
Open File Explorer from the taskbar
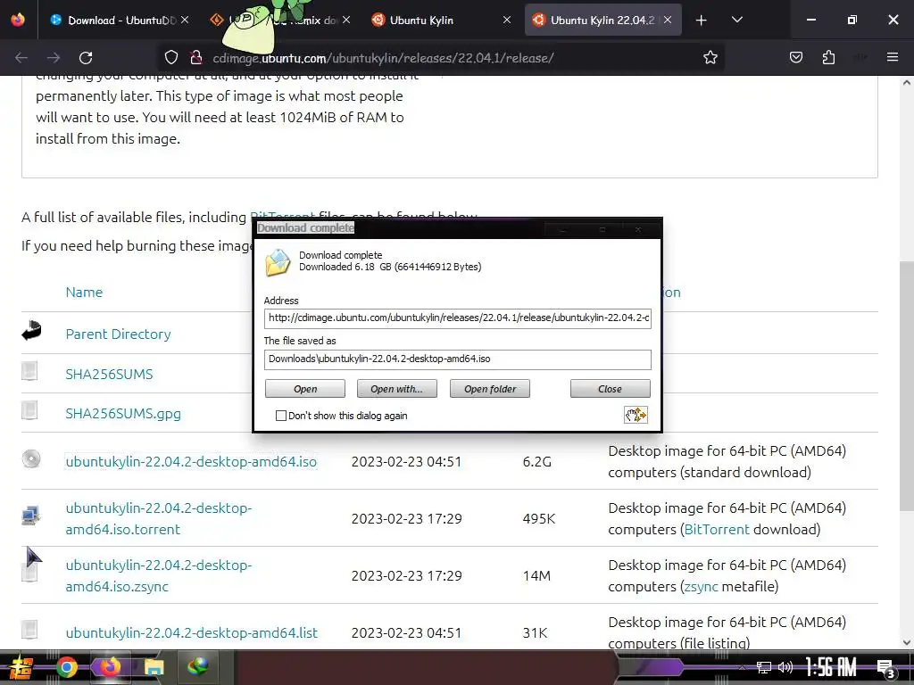[154, 667]
